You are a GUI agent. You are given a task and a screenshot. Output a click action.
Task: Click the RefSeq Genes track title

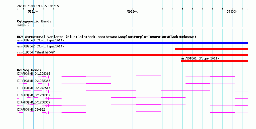click(x=29, y=70)
